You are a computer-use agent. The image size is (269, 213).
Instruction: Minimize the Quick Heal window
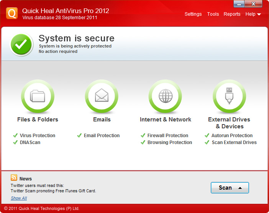coord(239,4)
